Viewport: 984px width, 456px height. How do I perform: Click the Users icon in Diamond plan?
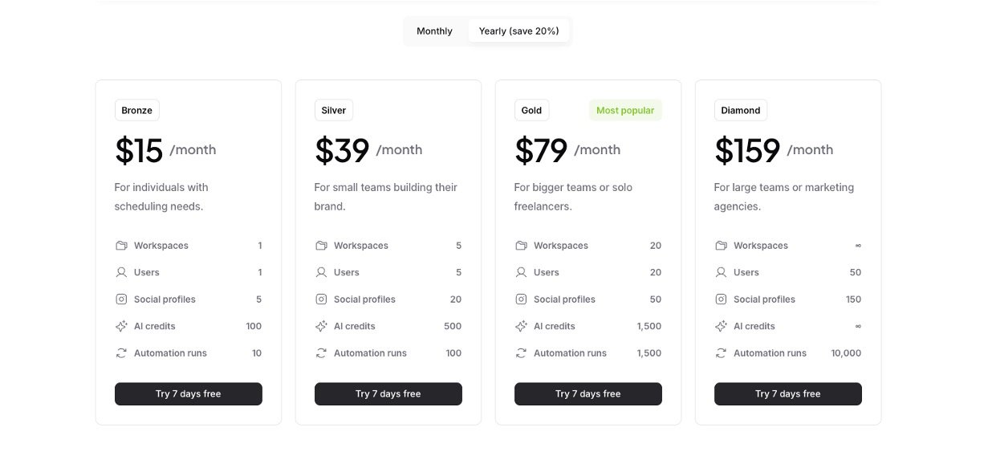click(721, 272)
